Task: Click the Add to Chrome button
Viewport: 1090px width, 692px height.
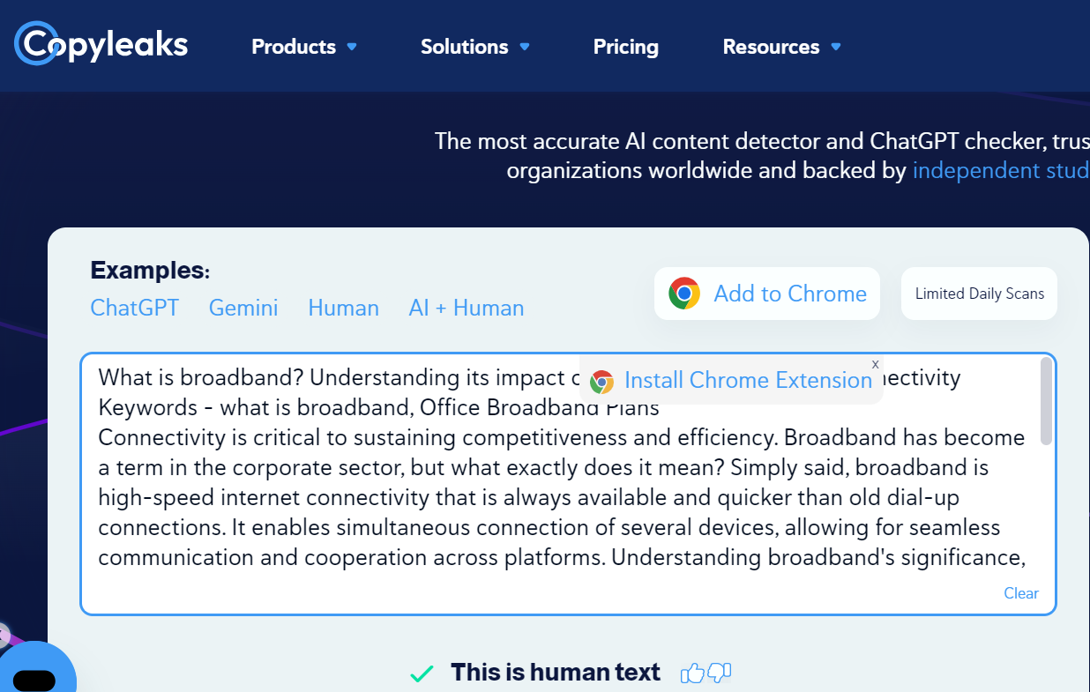Action: 767,294
